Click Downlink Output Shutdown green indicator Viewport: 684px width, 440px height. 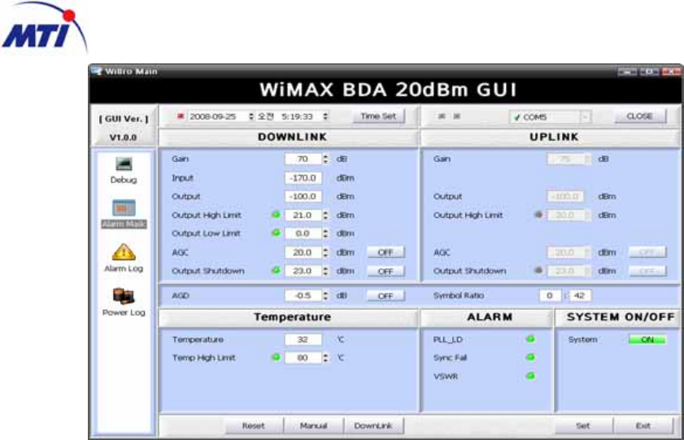(276, 270)
